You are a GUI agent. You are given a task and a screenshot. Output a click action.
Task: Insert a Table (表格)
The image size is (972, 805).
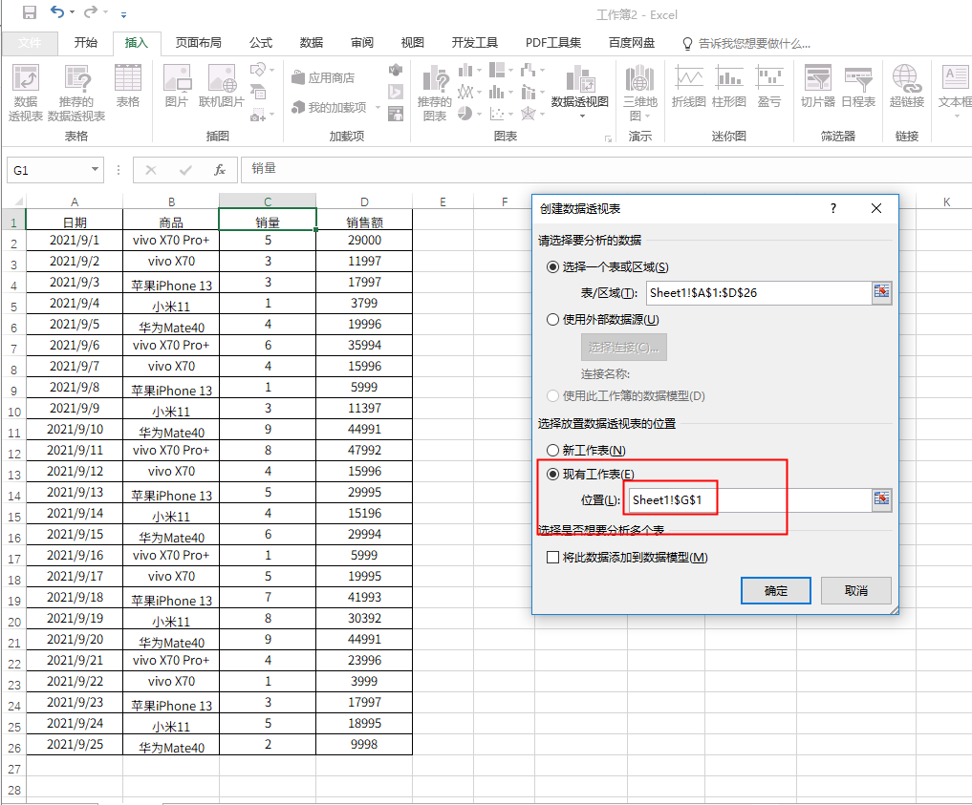[x=128, y=86]
